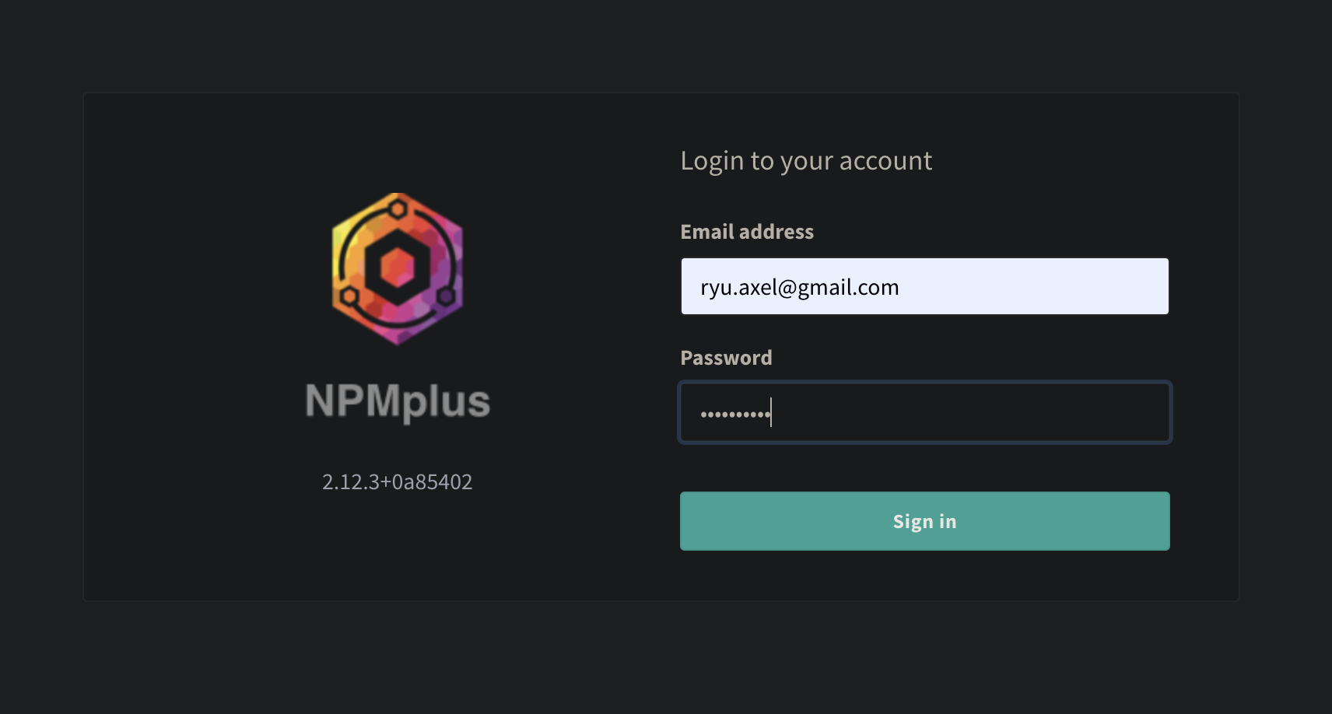Click the word "account" in the heading

[885, 161]
